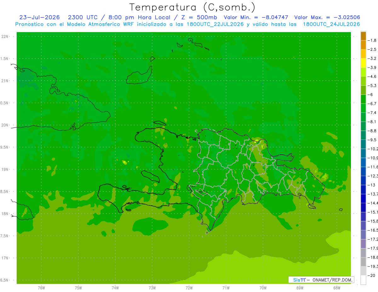Pick the orange swatch between -1.8 and -2.5

[363, 45]
